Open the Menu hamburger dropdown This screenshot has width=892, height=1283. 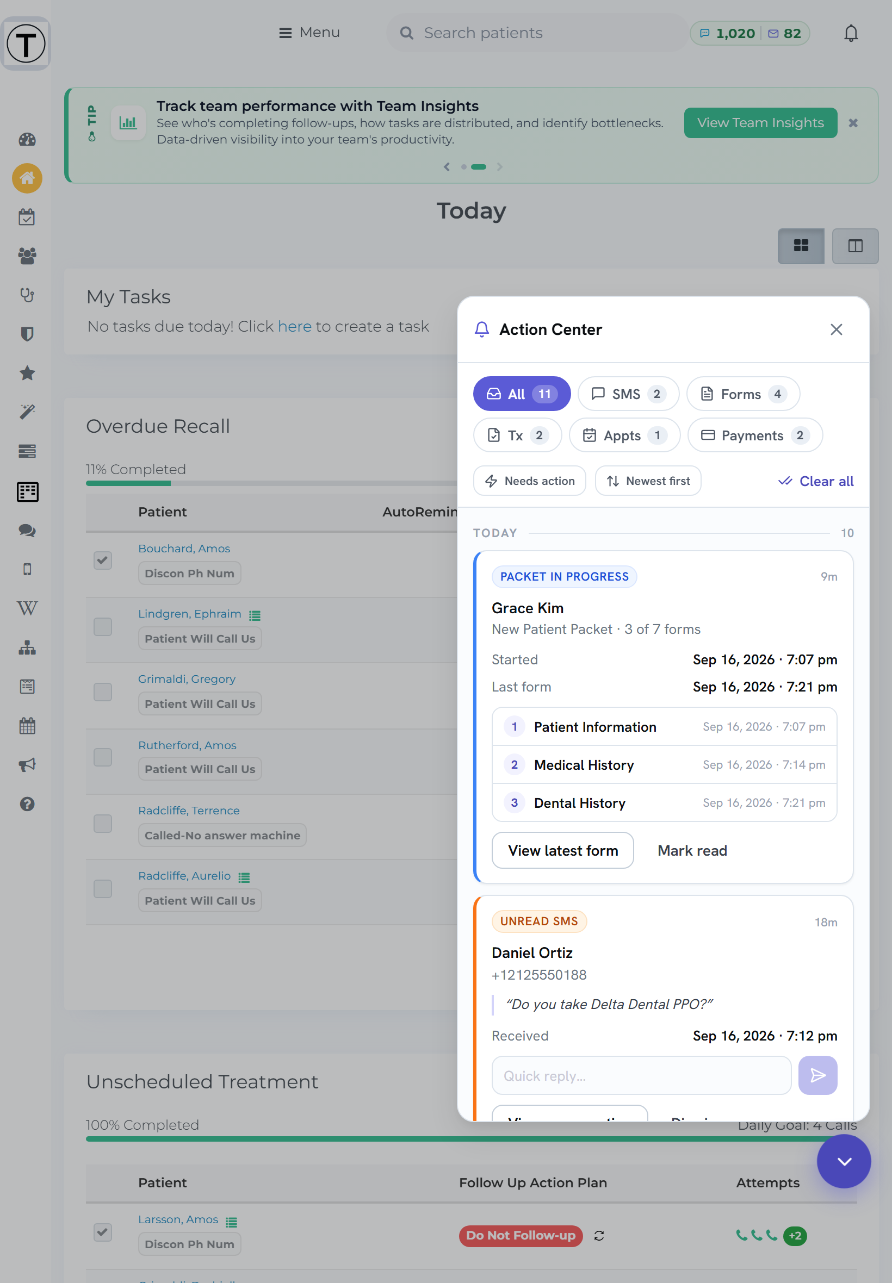[309, 33]
